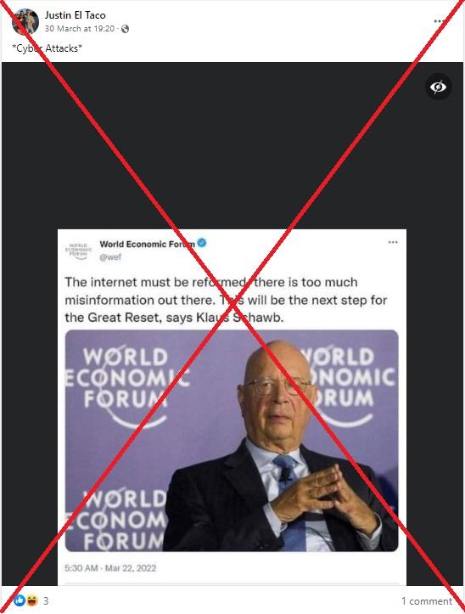View the 3 reactions count

pyautogui.click(x=46, y=600)
